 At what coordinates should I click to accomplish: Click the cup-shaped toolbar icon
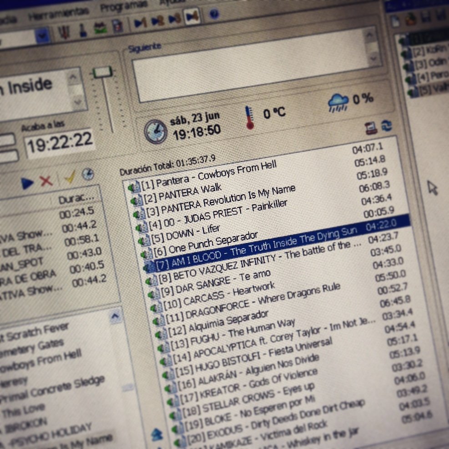(x=64, y=32)
